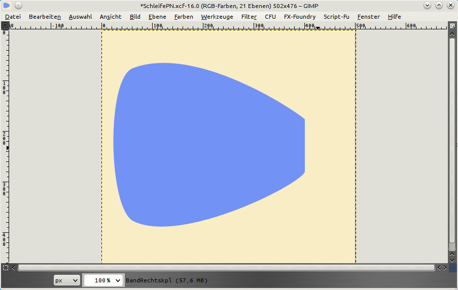Viewport: 458px width, 290px height.
Task: Open the px unit dropdown
Action: click(x=67, y=280)
